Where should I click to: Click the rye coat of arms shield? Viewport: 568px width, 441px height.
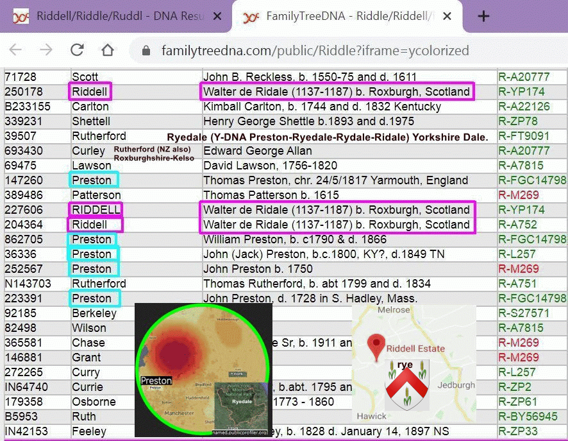(x=407, y=386)
